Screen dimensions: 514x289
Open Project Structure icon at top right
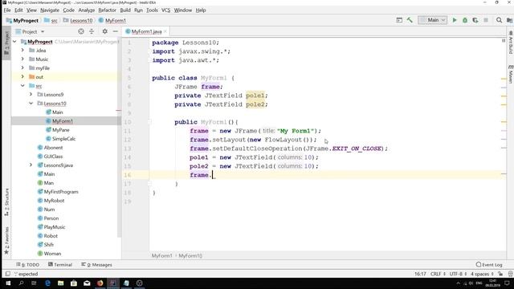[509, 20]
